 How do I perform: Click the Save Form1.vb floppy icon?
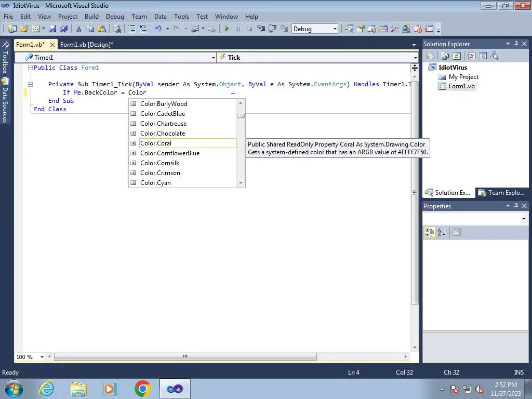point(52,29)
